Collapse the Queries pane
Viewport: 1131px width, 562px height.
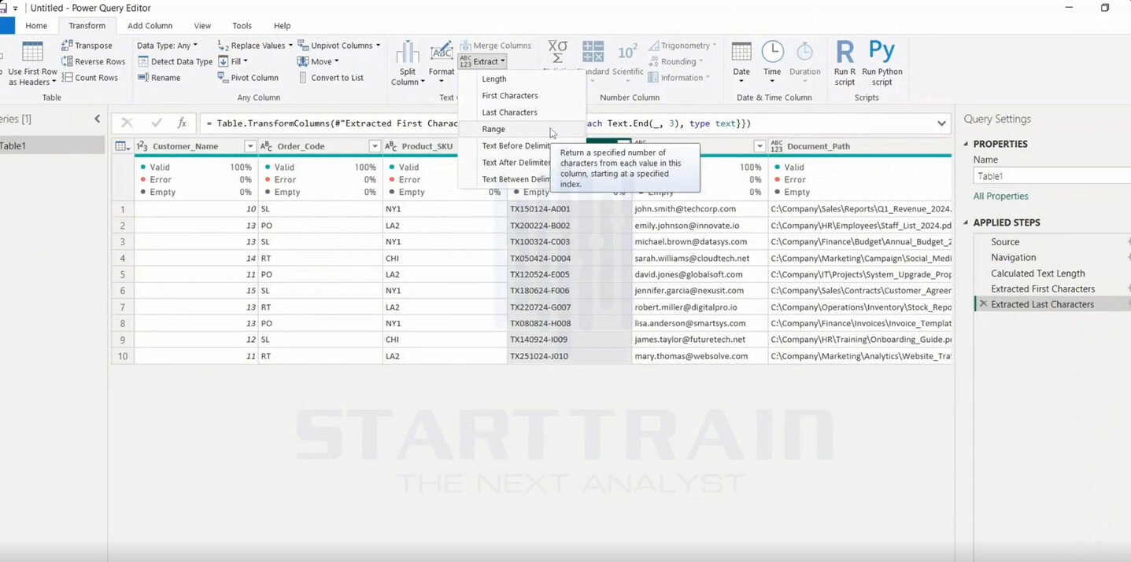(x=97, y=119)
